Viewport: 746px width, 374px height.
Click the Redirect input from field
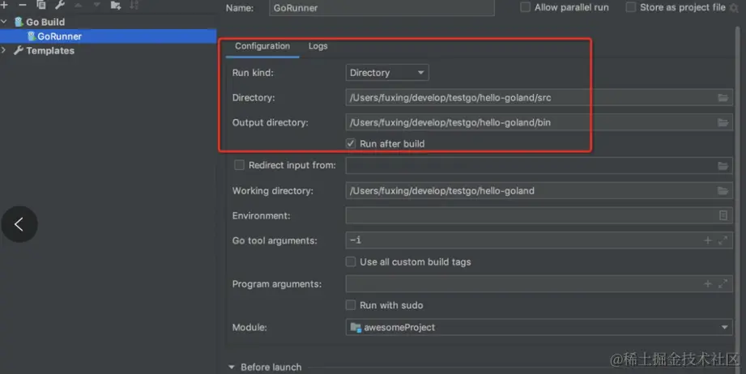click(539, 166)
